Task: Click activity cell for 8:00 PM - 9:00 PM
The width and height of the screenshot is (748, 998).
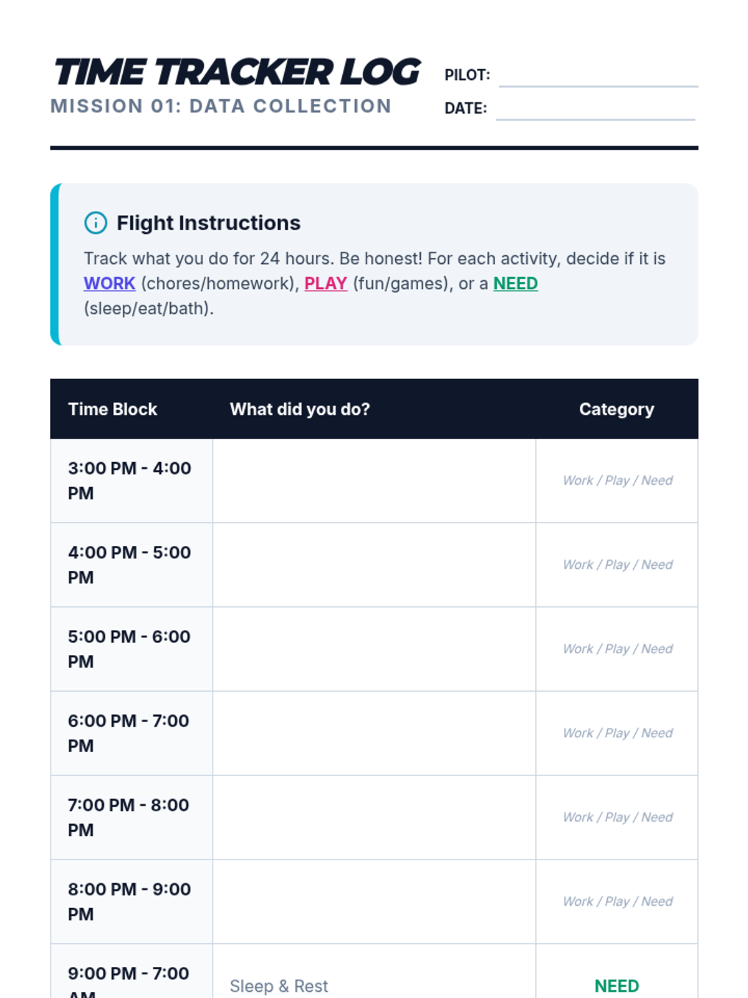Action: coord(374,902)
